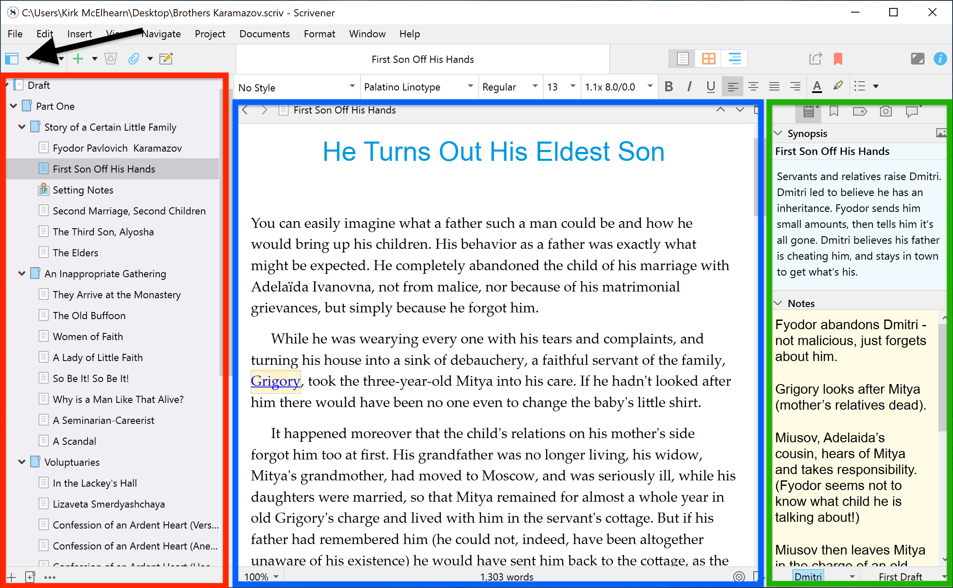This screenshot has height=588, width=953.
Task: Click the text highlight color marker
Action: [x=838, y=86]
